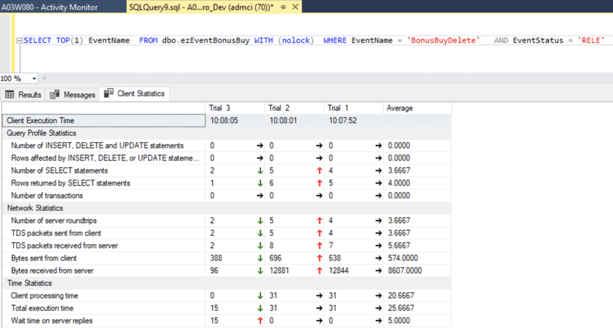Switch to the Activity Monitor tab
613x328 pixels.
coord(50,7)
